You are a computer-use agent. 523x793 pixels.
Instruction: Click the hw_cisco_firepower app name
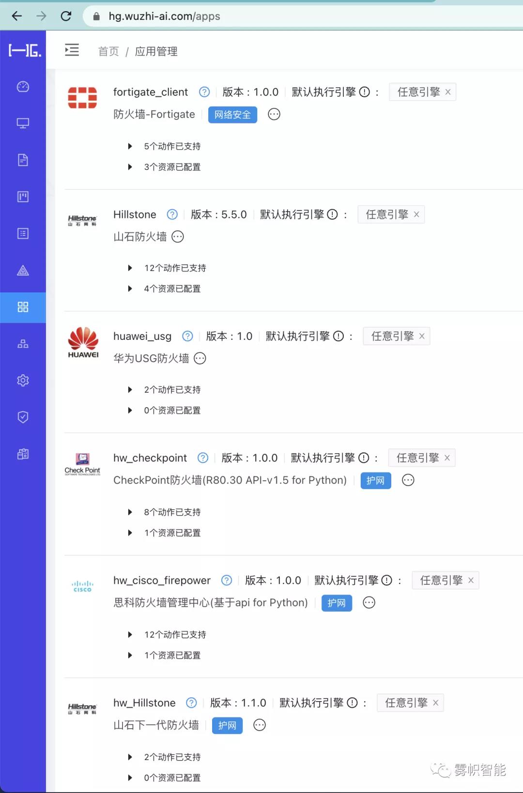tap(162, 580)
